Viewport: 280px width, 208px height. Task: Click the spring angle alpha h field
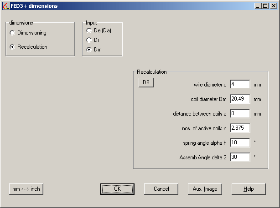pyautogui.click(x=240, y=143)
